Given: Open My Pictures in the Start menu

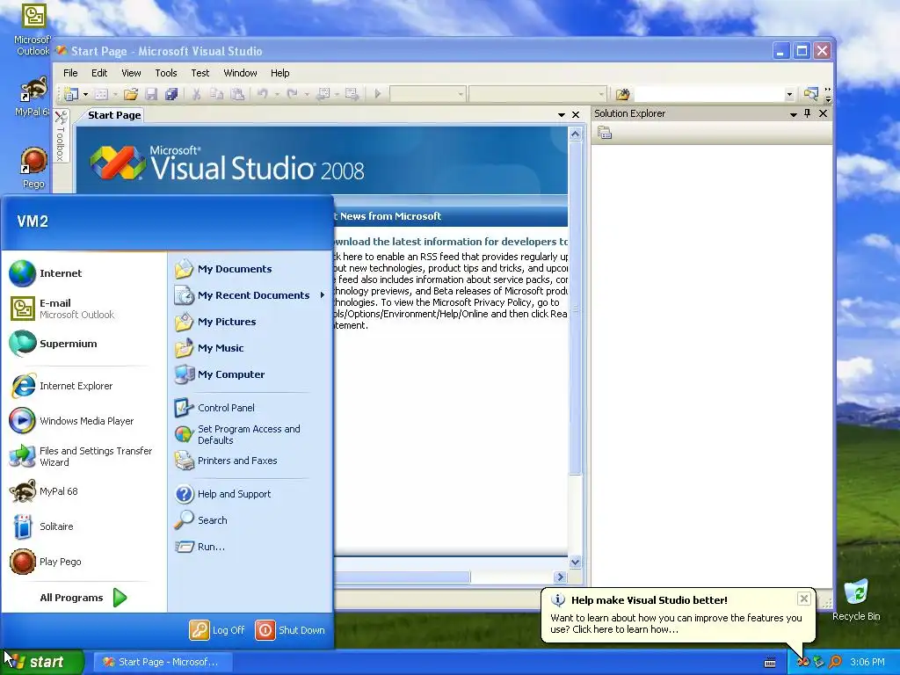Looking at the screenshot, I should tap(250, 322).
